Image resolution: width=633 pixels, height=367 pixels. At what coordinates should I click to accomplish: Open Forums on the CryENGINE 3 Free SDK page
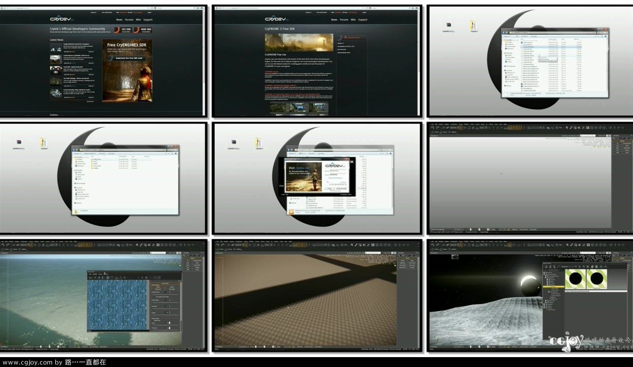pos(344,20)
